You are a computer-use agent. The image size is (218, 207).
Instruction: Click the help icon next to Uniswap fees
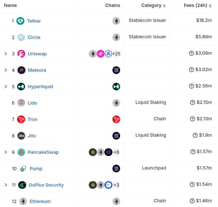[191, 53]
